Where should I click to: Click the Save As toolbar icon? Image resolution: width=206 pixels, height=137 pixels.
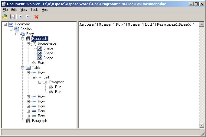click(x=12, y=17)
